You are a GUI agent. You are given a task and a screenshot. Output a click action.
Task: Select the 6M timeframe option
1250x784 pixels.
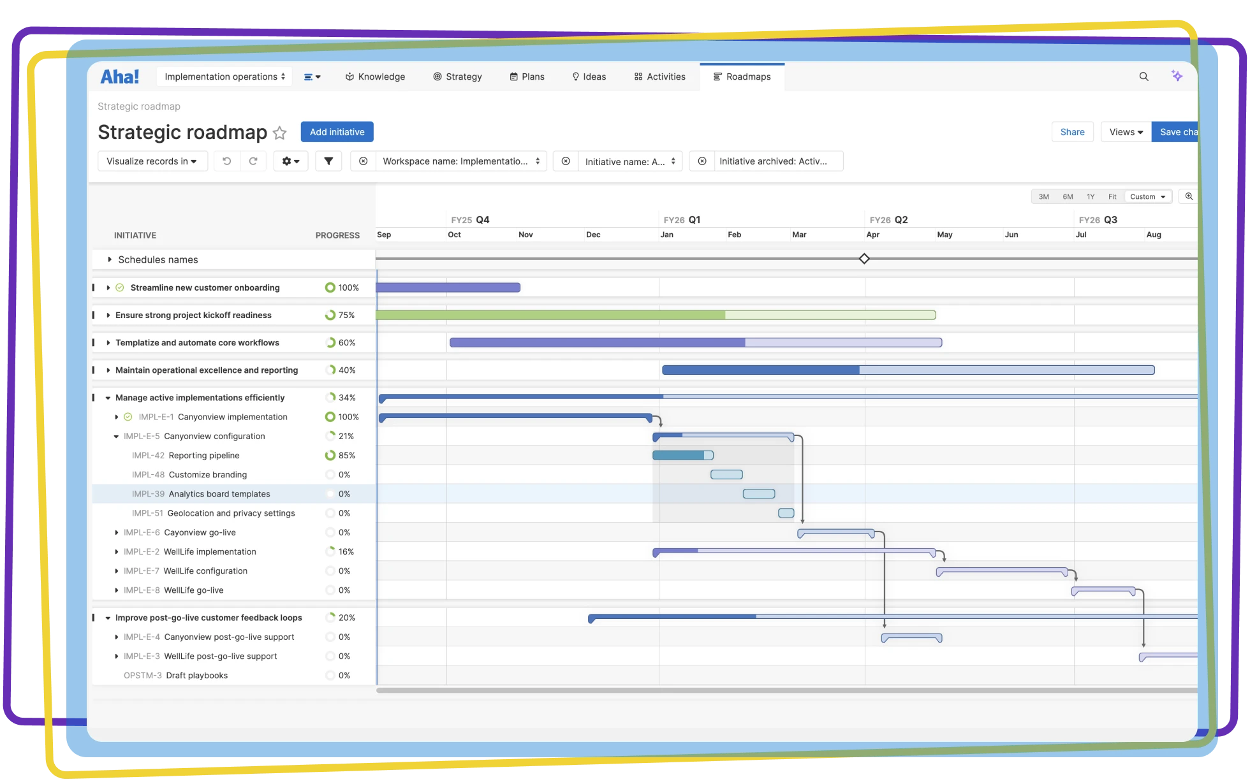1068,196
